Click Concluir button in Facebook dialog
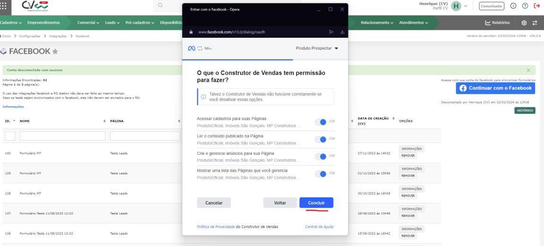Viewport: 544px width, 246px height. tap(316, 203)
